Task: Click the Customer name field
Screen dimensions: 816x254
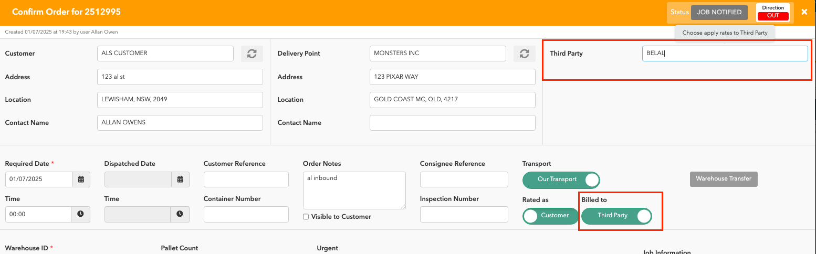Action: tap(165, 54)
